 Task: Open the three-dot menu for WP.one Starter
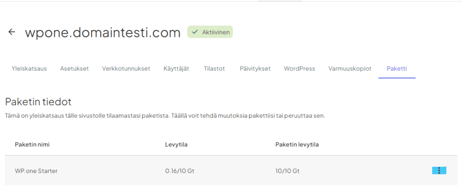tap(439, 170)
